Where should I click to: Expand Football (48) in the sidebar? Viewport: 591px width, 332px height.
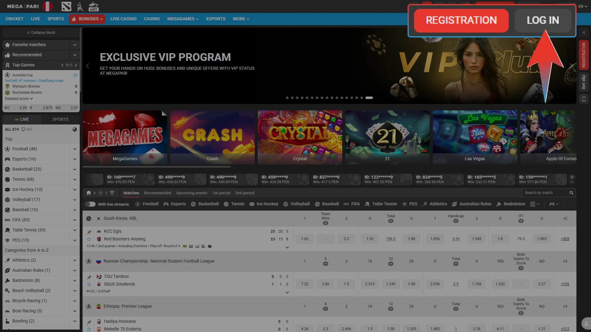tap(74, 149)
